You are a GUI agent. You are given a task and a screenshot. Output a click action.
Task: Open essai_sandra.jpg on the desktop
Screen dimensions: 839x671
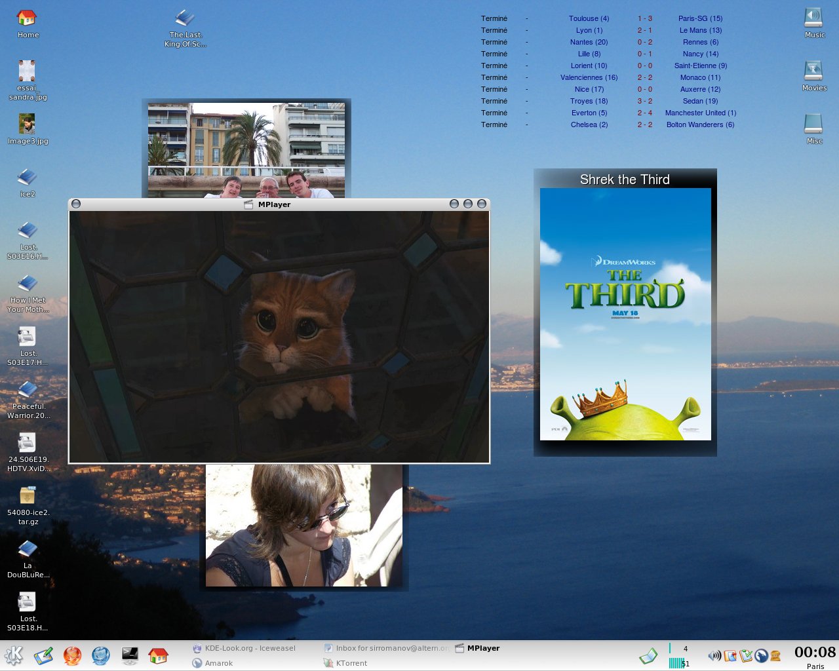[28, 80]
